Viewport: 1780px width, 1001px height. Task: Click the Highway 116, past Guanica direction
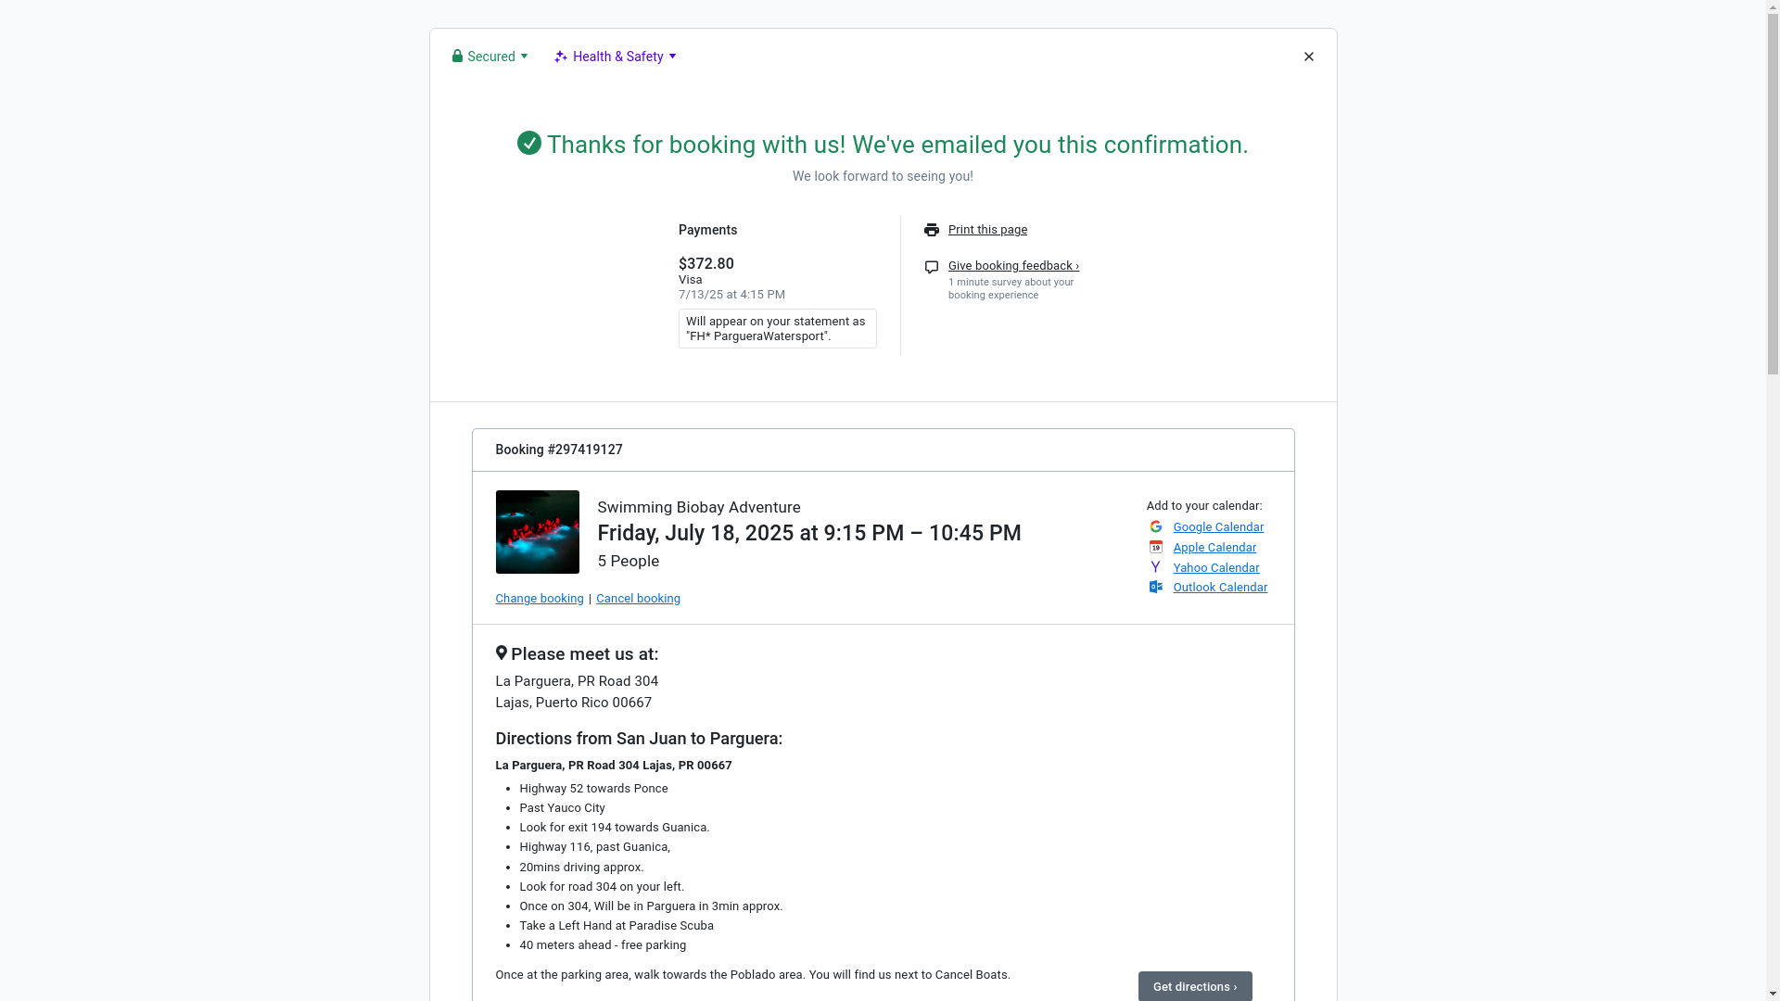coord(594,847)
